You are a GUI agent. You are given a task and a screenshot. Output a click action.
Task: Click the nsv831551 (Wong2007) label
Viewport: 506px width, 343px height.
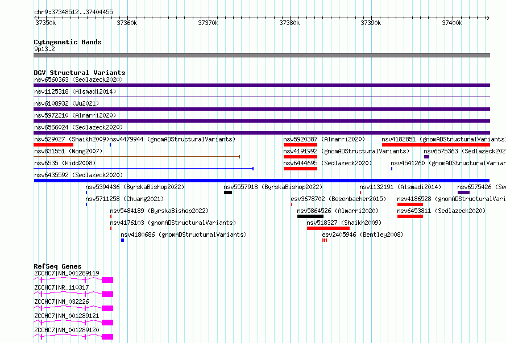(68, 151)
